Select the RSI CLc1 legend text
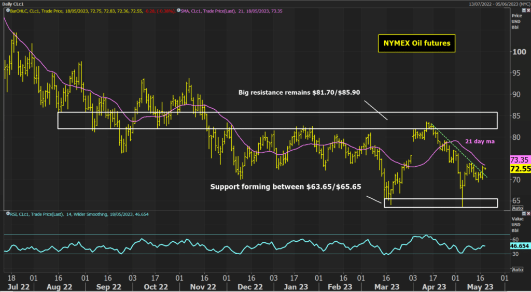Screen dimensions: 531x292 [79, 214]
